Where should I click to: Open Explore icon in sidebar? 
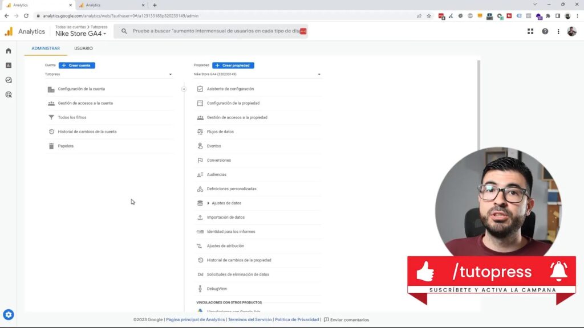[x=8, y=80]
